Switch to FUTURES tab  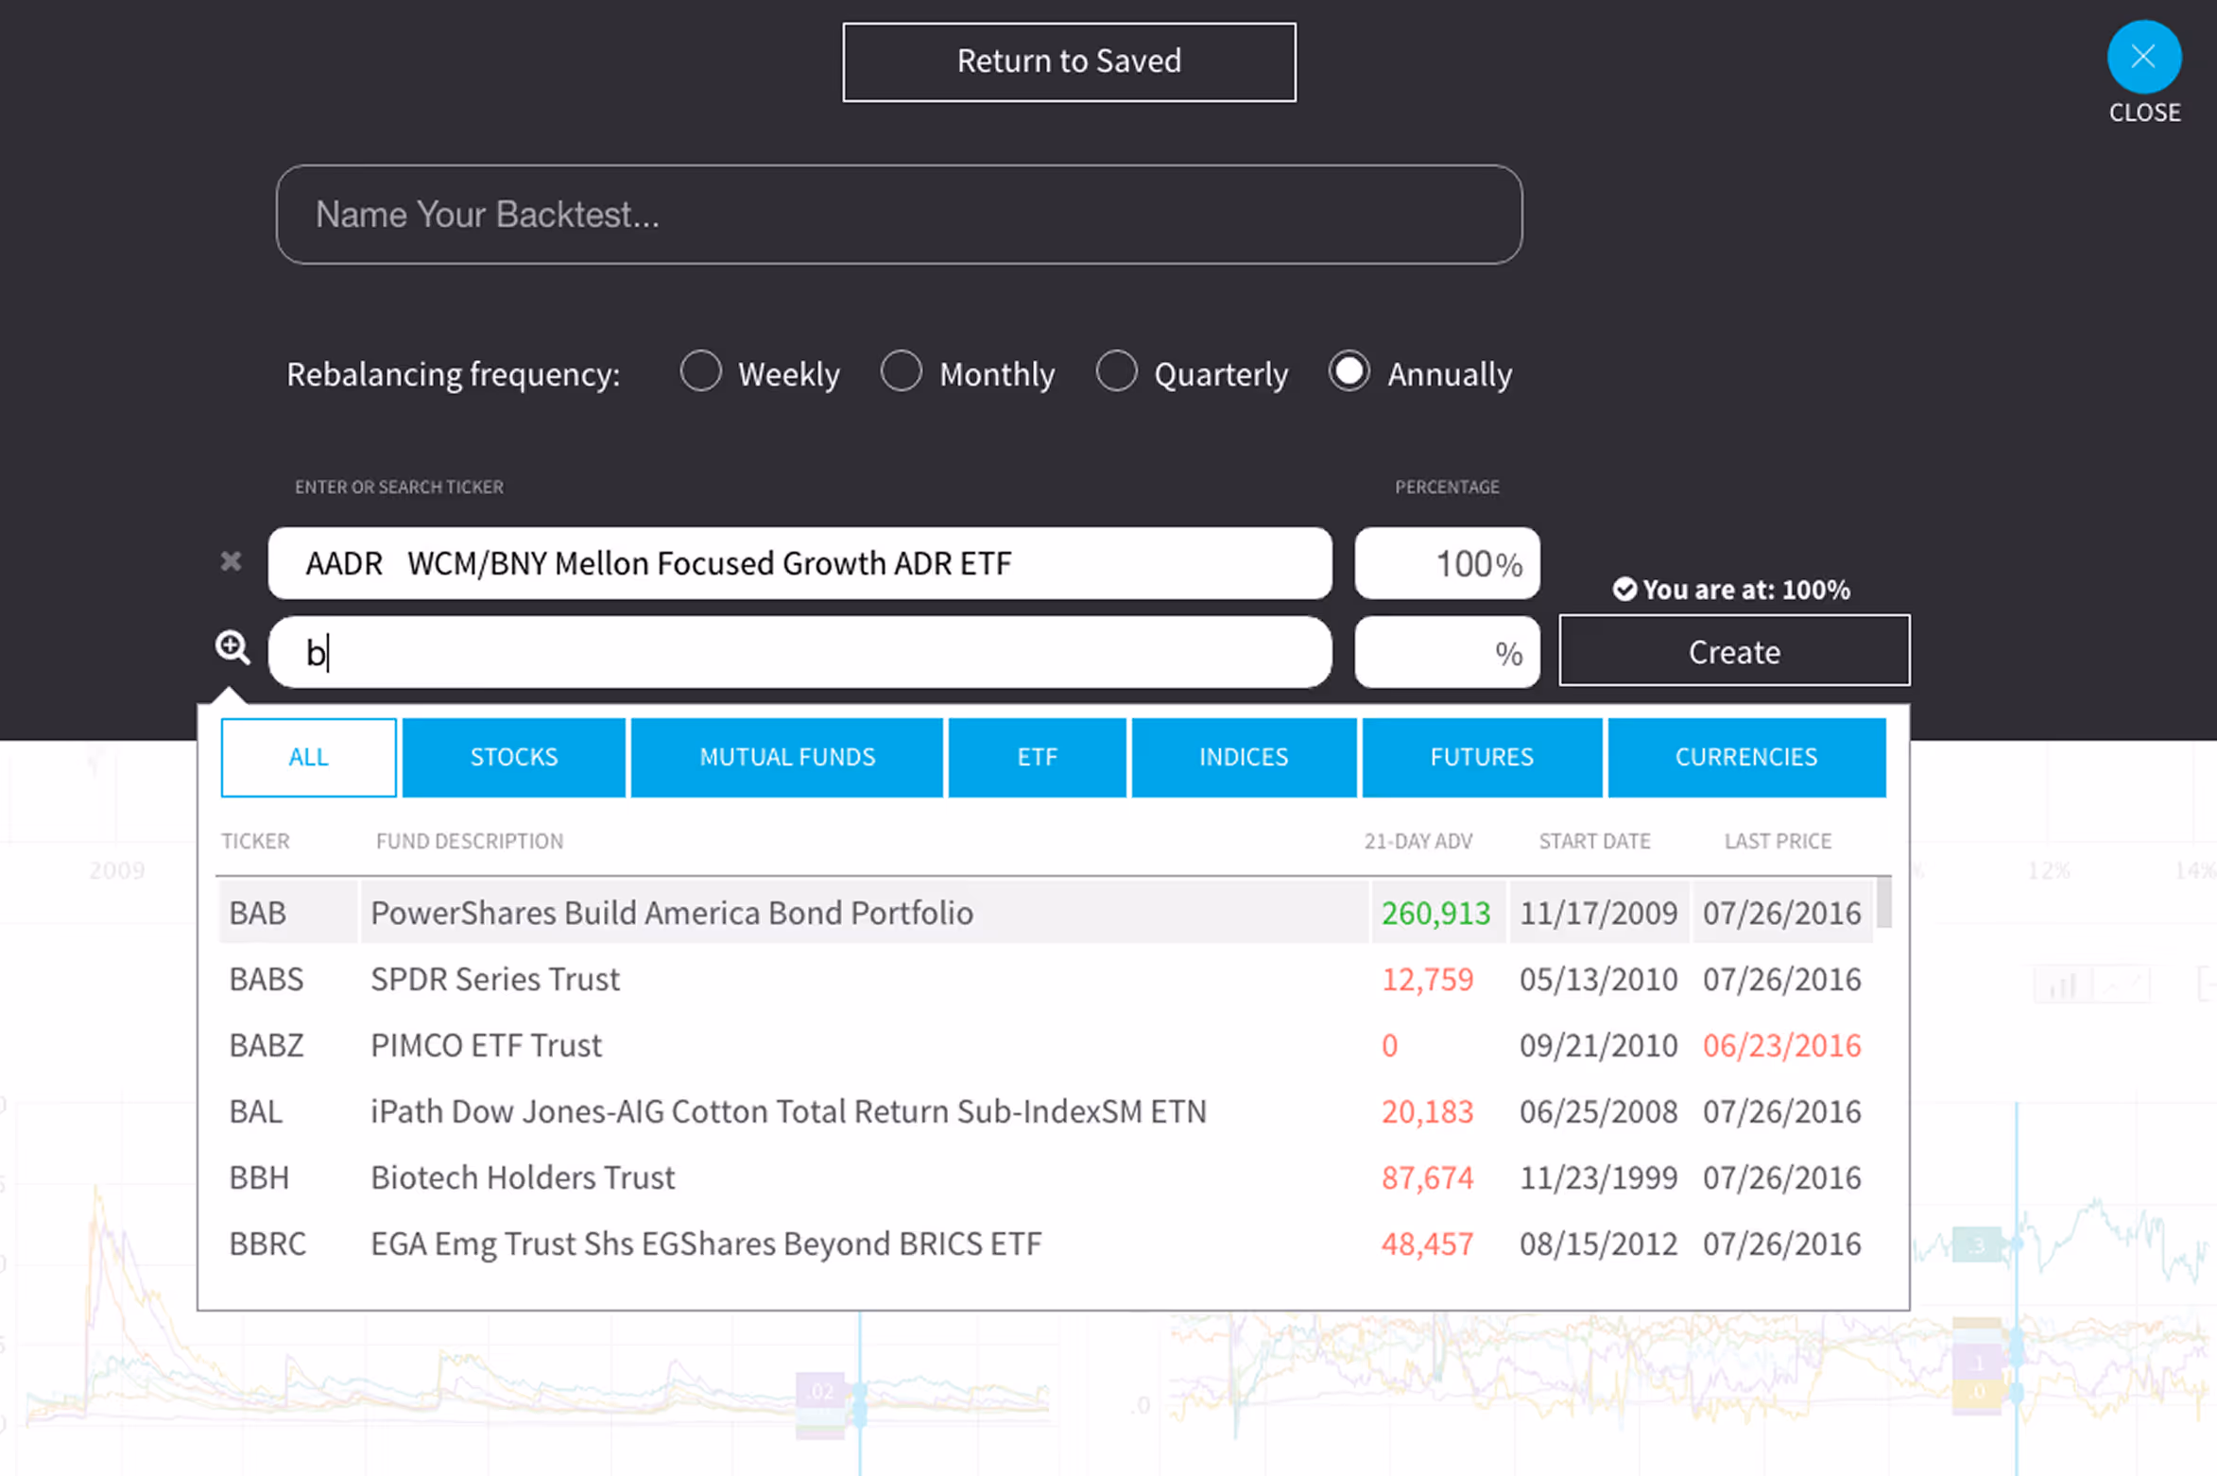pyautogui.click(x=1481, y=757)
